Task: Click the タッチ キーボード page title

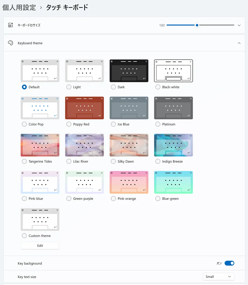Action: tap(67, 7)
